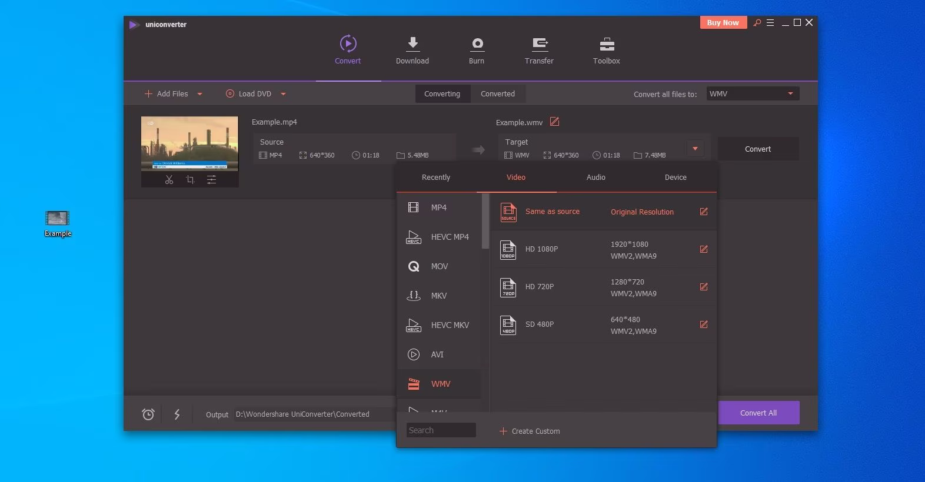Viewport: 925px width, 482px height.
Task: Select MP4 format in the list
Action: [x=439, y=207]
